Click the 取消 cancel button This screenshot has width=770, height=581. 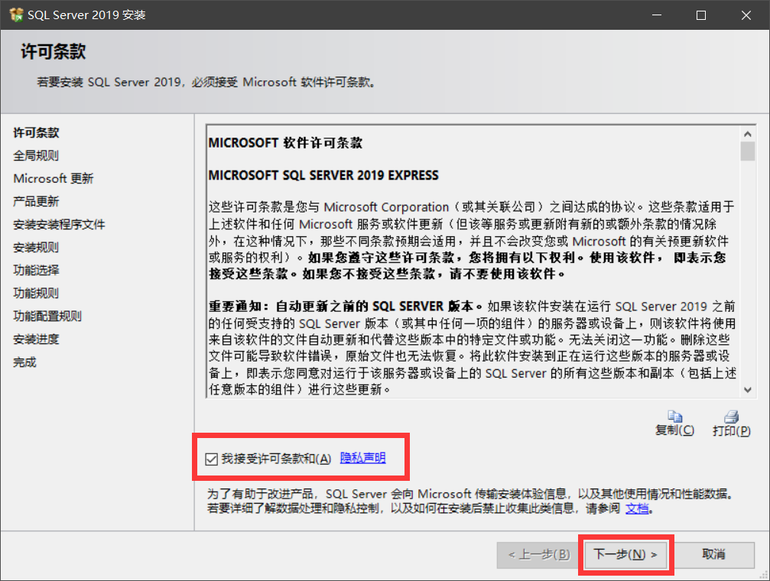coord(713,554)
